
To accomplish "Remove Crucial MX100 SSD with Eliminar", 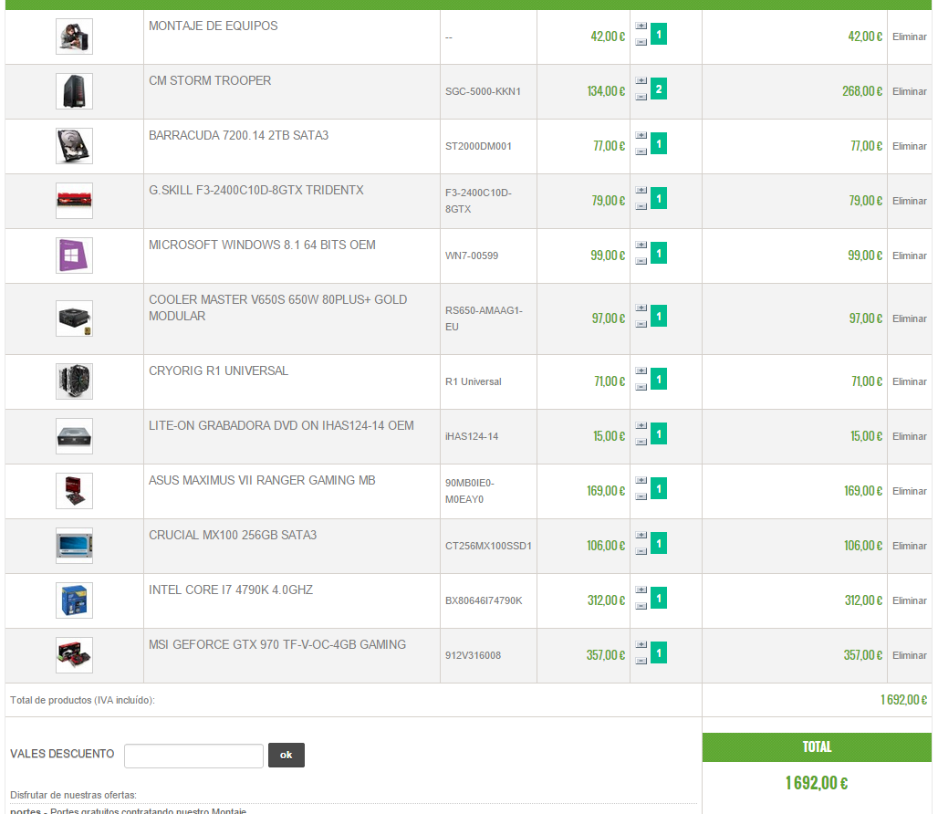I will pos(910,546).
